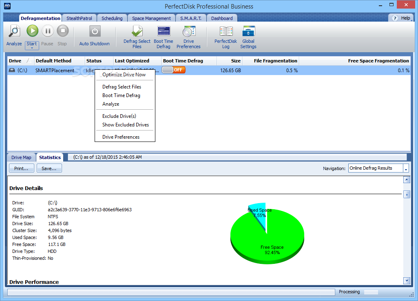
Task: Click the GUID value a2c3a639-3770...
Action: tap(90, 210)
